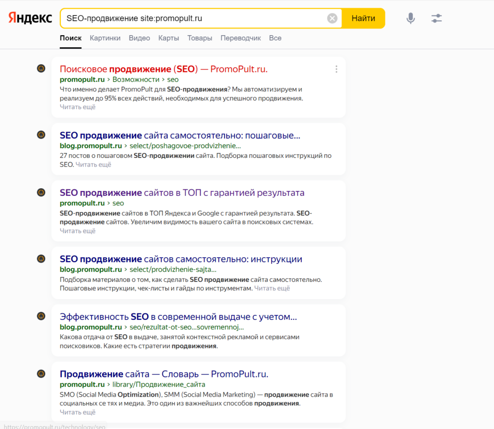Click 'Читать ещё' after 'гайды по инструментам'
This screenshot has height=429, width=494.
point(272,288)
